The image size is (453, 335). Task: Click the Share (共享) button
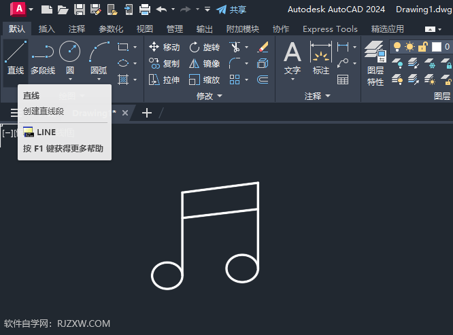[231, 10]
